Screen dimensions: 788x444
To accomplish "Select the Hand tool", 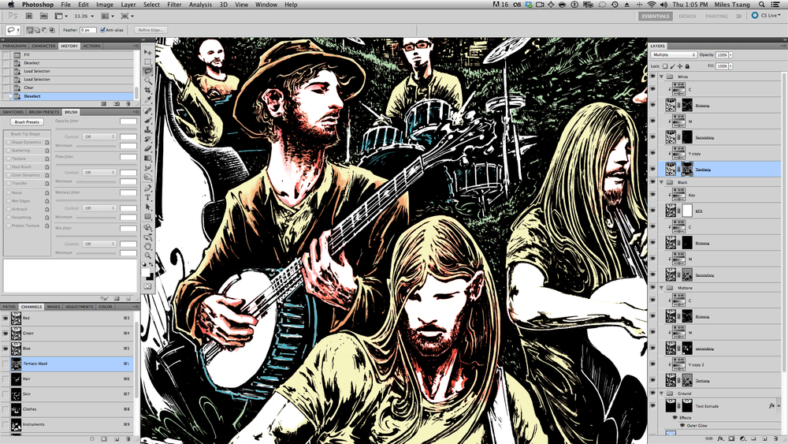I will pos(148,246).
